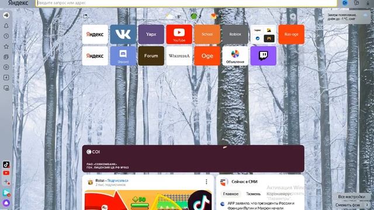Image resolution: width=374 pixels, height=210 pixels.
Task: Click the green traffic indicator widget
Action: (196, 16)
